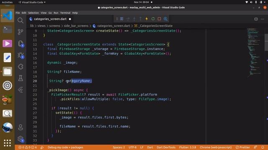The image size is (268, 150).
Task: Change indentation via Spaces: 2
Action: pyautogui.click(x=119, y=147)
